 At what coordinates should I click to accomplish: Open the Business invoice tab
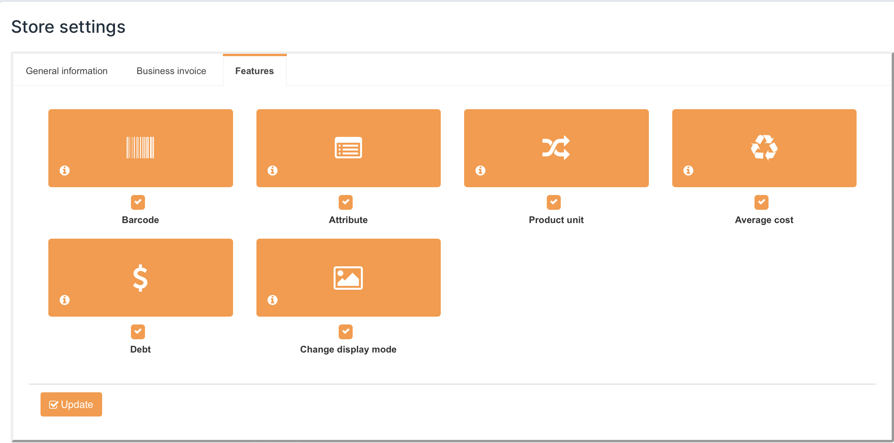click(x=171, y=71)
